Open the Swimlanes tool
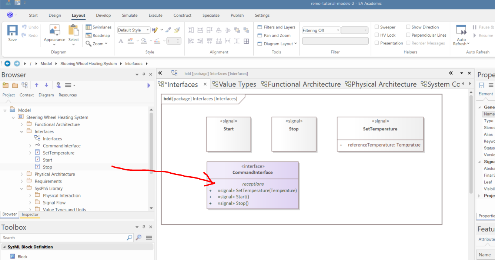This screenshot has height=260, width=495. (98, 27)
